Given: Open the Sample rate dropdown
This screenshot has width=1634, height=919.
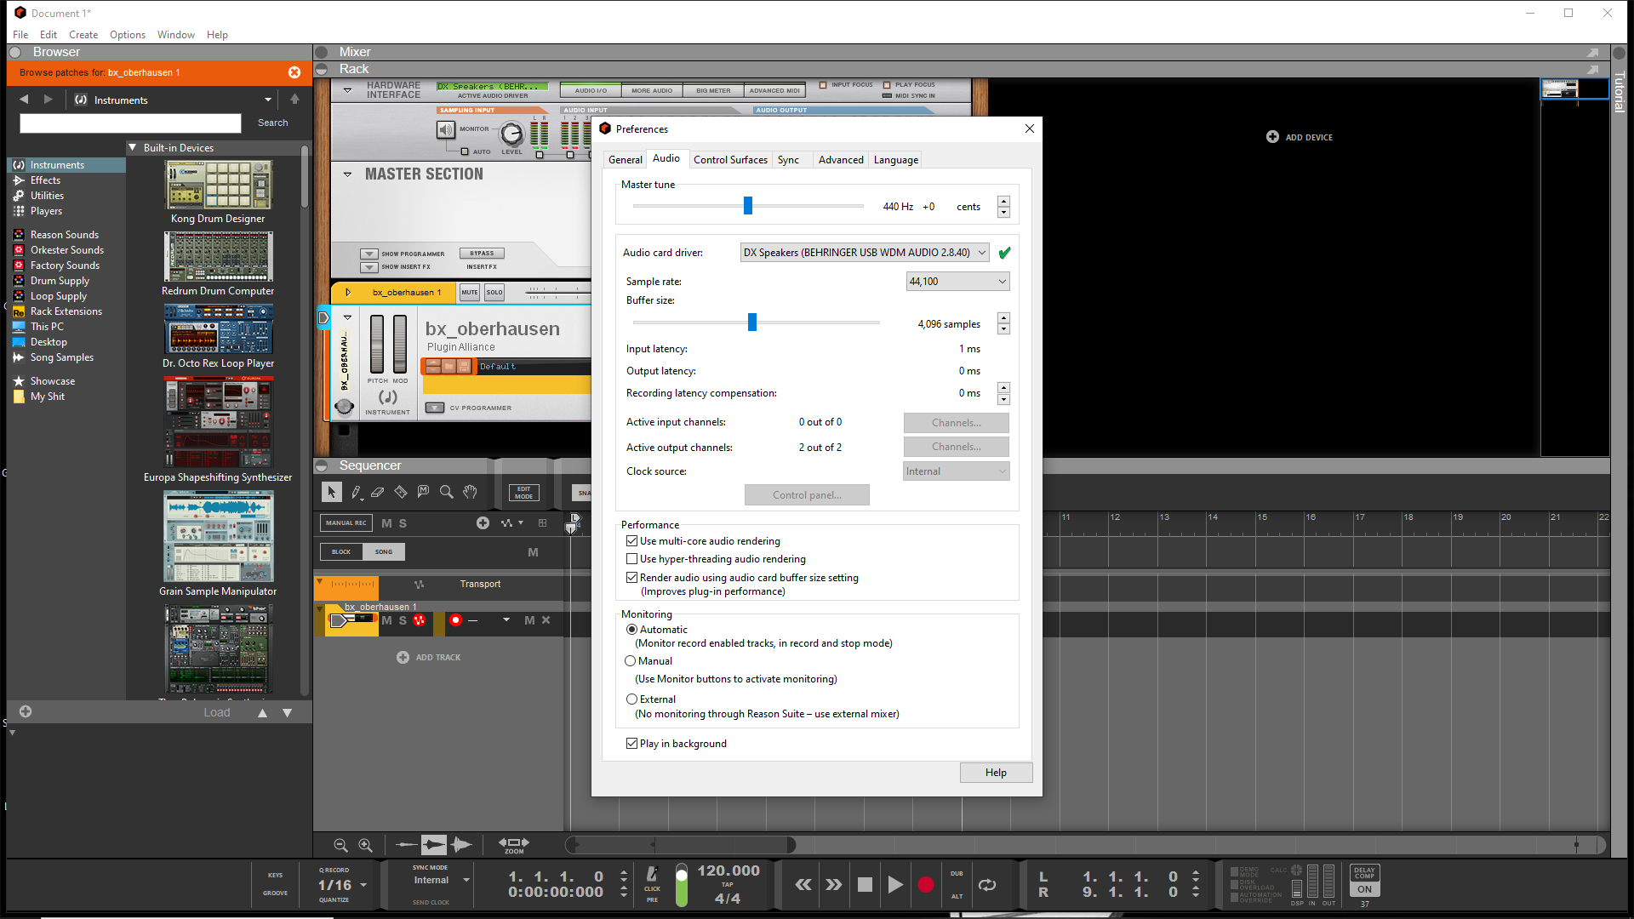Looking at the screenshot, I should tap(957, 282).
